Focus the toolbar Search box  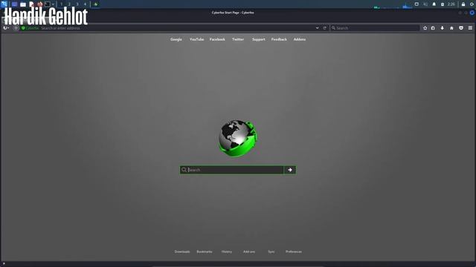pos(375,28)
